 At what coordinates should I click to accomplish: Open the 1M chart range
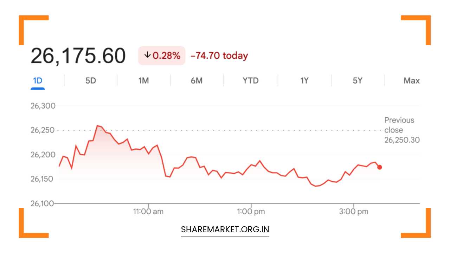pyautogui.click(x=143, y=81)
